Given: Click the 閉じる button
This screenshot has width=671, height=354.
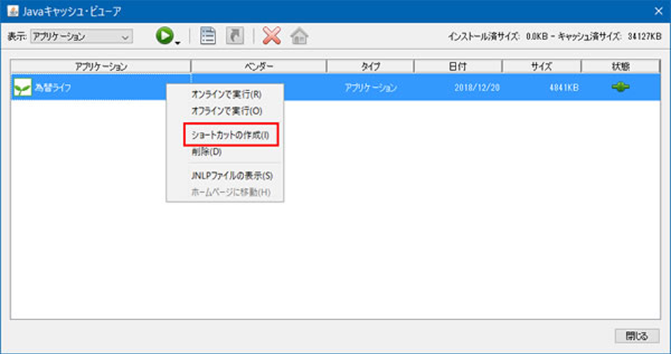Looking at the screenshot, I should (637, 336).
